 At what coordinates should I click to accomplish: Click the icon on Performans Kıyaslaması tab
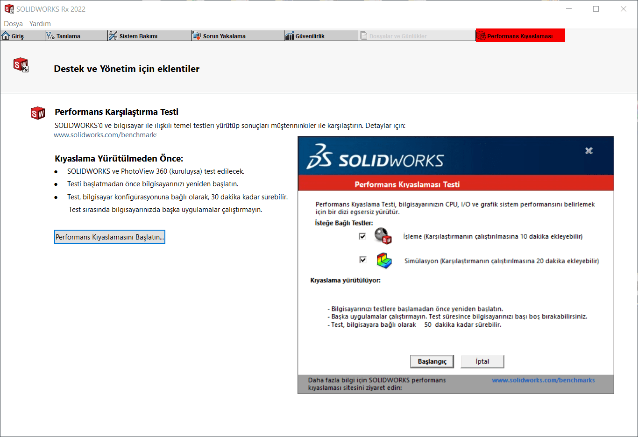tap(482, 35)
